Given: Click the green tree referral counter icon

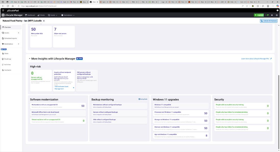Looking at the screenshot, I should pyautogui.click(x=267, y=15).
